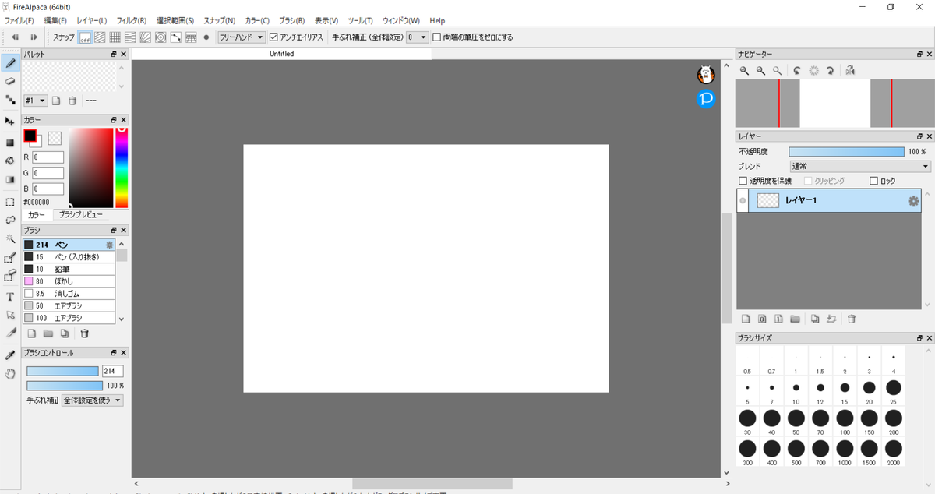Open palette #1 dropdown
The height and width of the screenshot is (494, 935).
pyautogui.click(x=36, y=101)
